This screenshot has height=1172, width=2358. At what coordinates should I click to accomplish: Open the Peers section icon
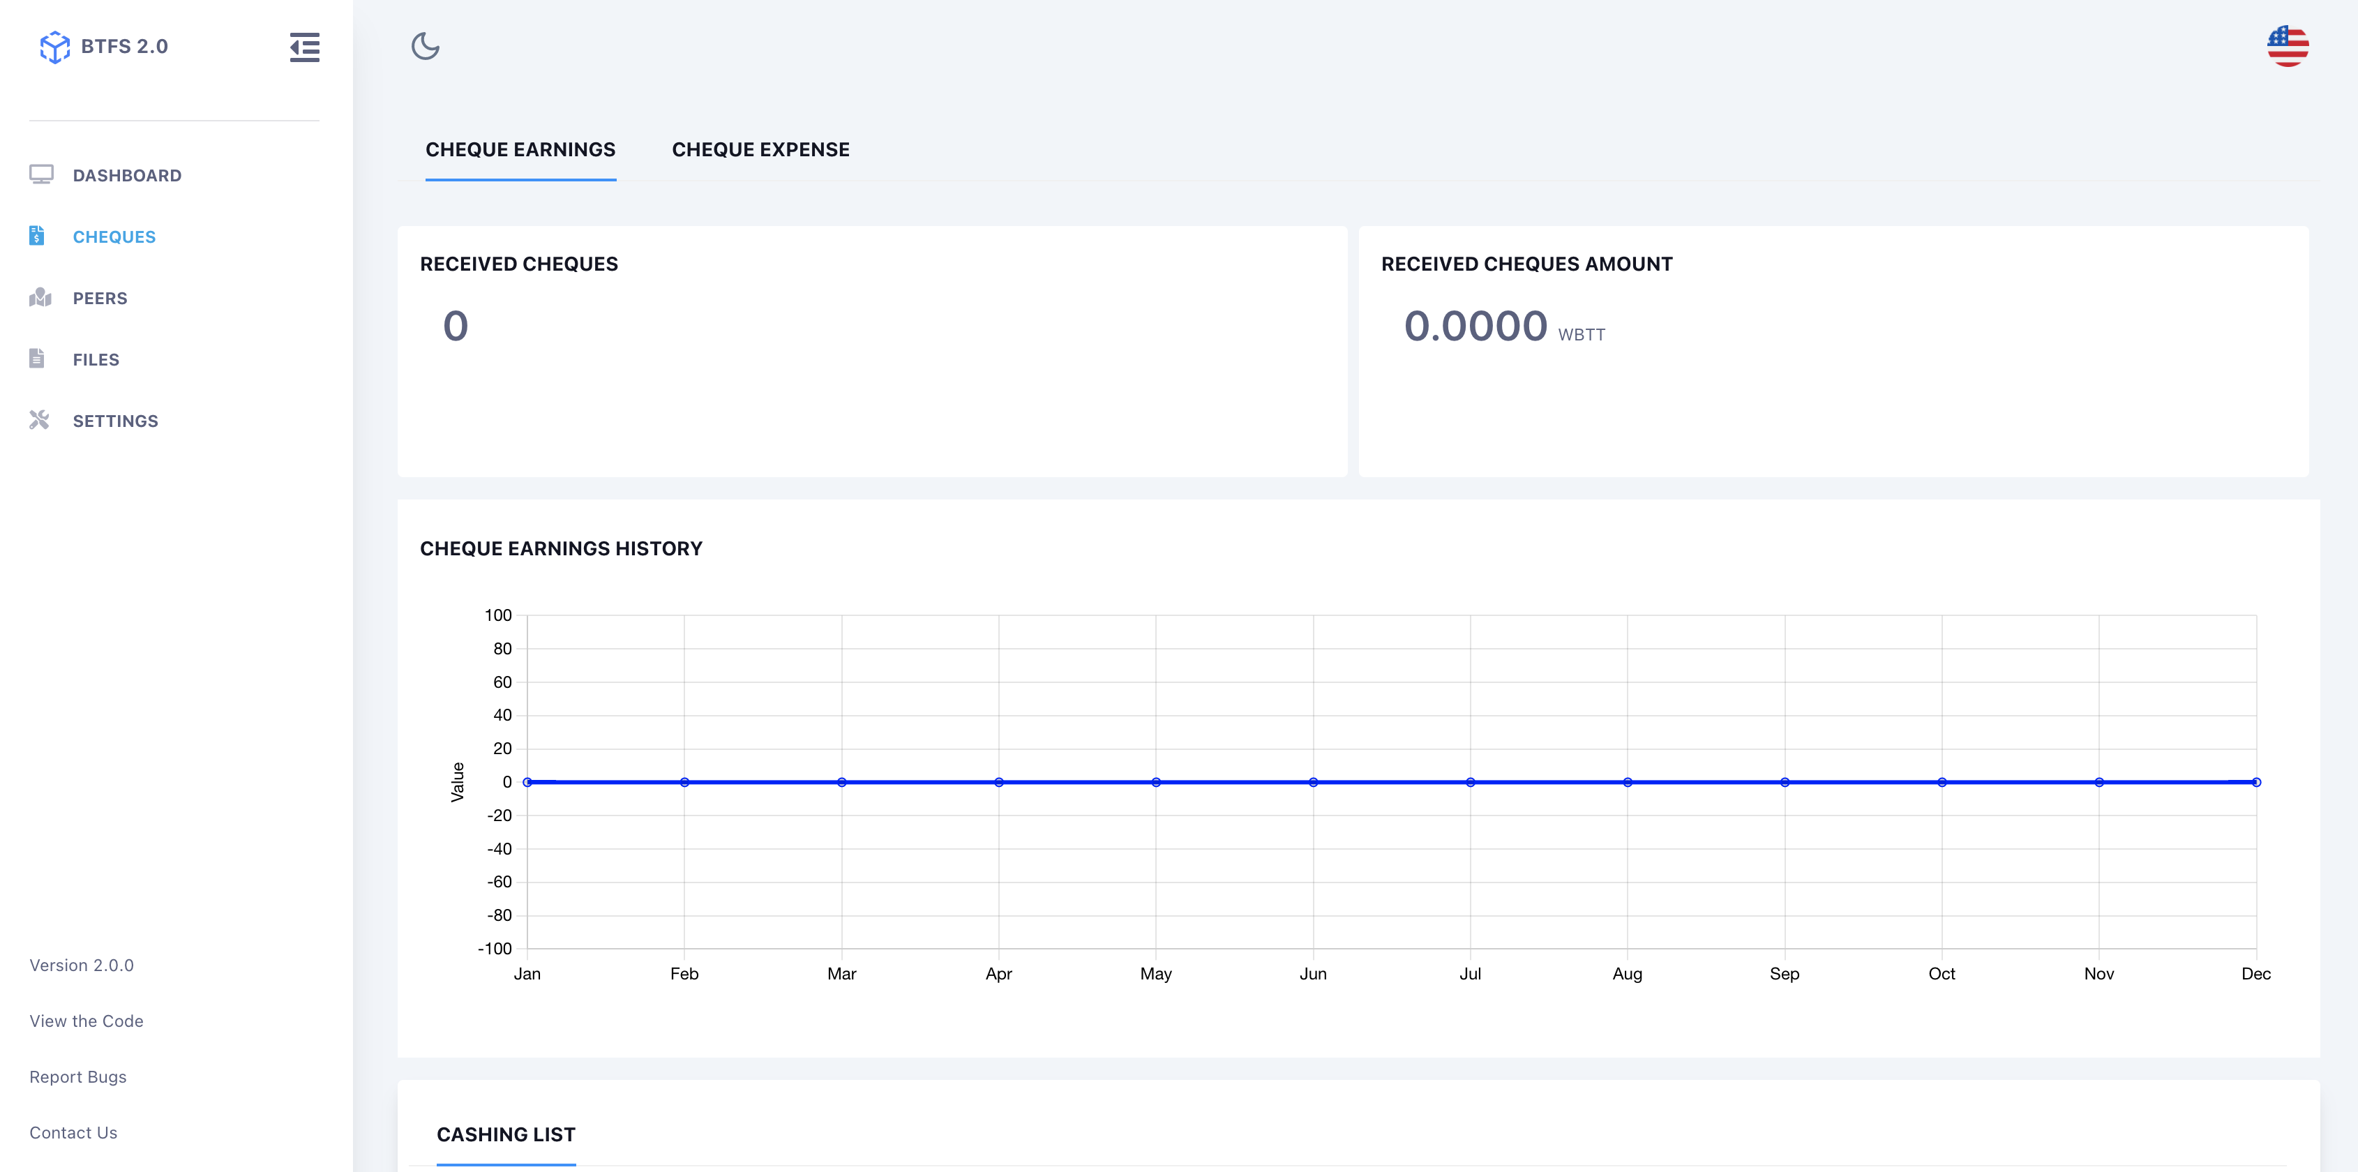[40, 296]
